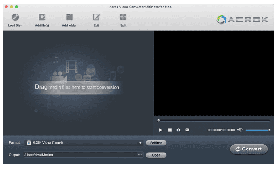Click the playback progress seek bar

214,120
